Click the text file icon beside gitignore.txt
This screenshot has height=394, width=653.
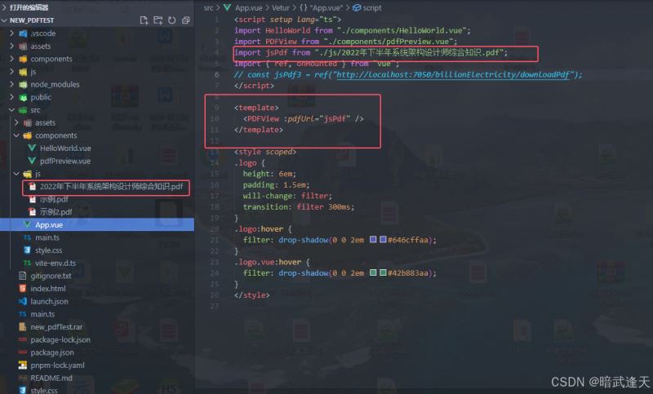tap(23, 276)
